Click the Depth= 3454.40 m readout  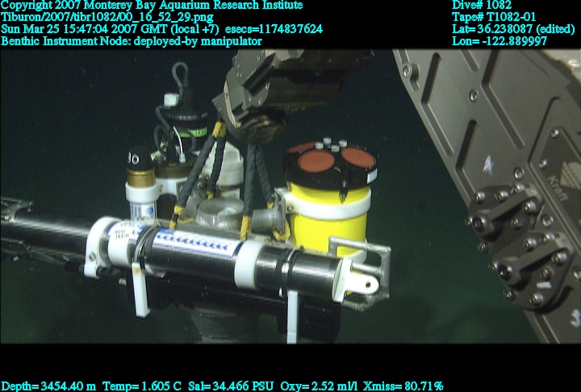coord(48,386)
